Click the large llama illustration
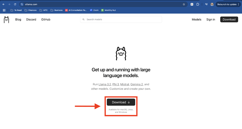242x129 pixels. (x=121, y=54)
